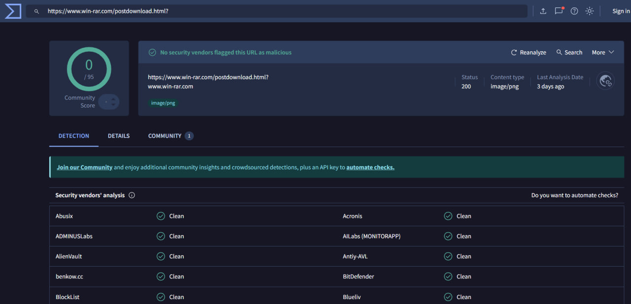631x304 pixels.
Task: Switch themes with the sun icon
Action: pos(590,10)
